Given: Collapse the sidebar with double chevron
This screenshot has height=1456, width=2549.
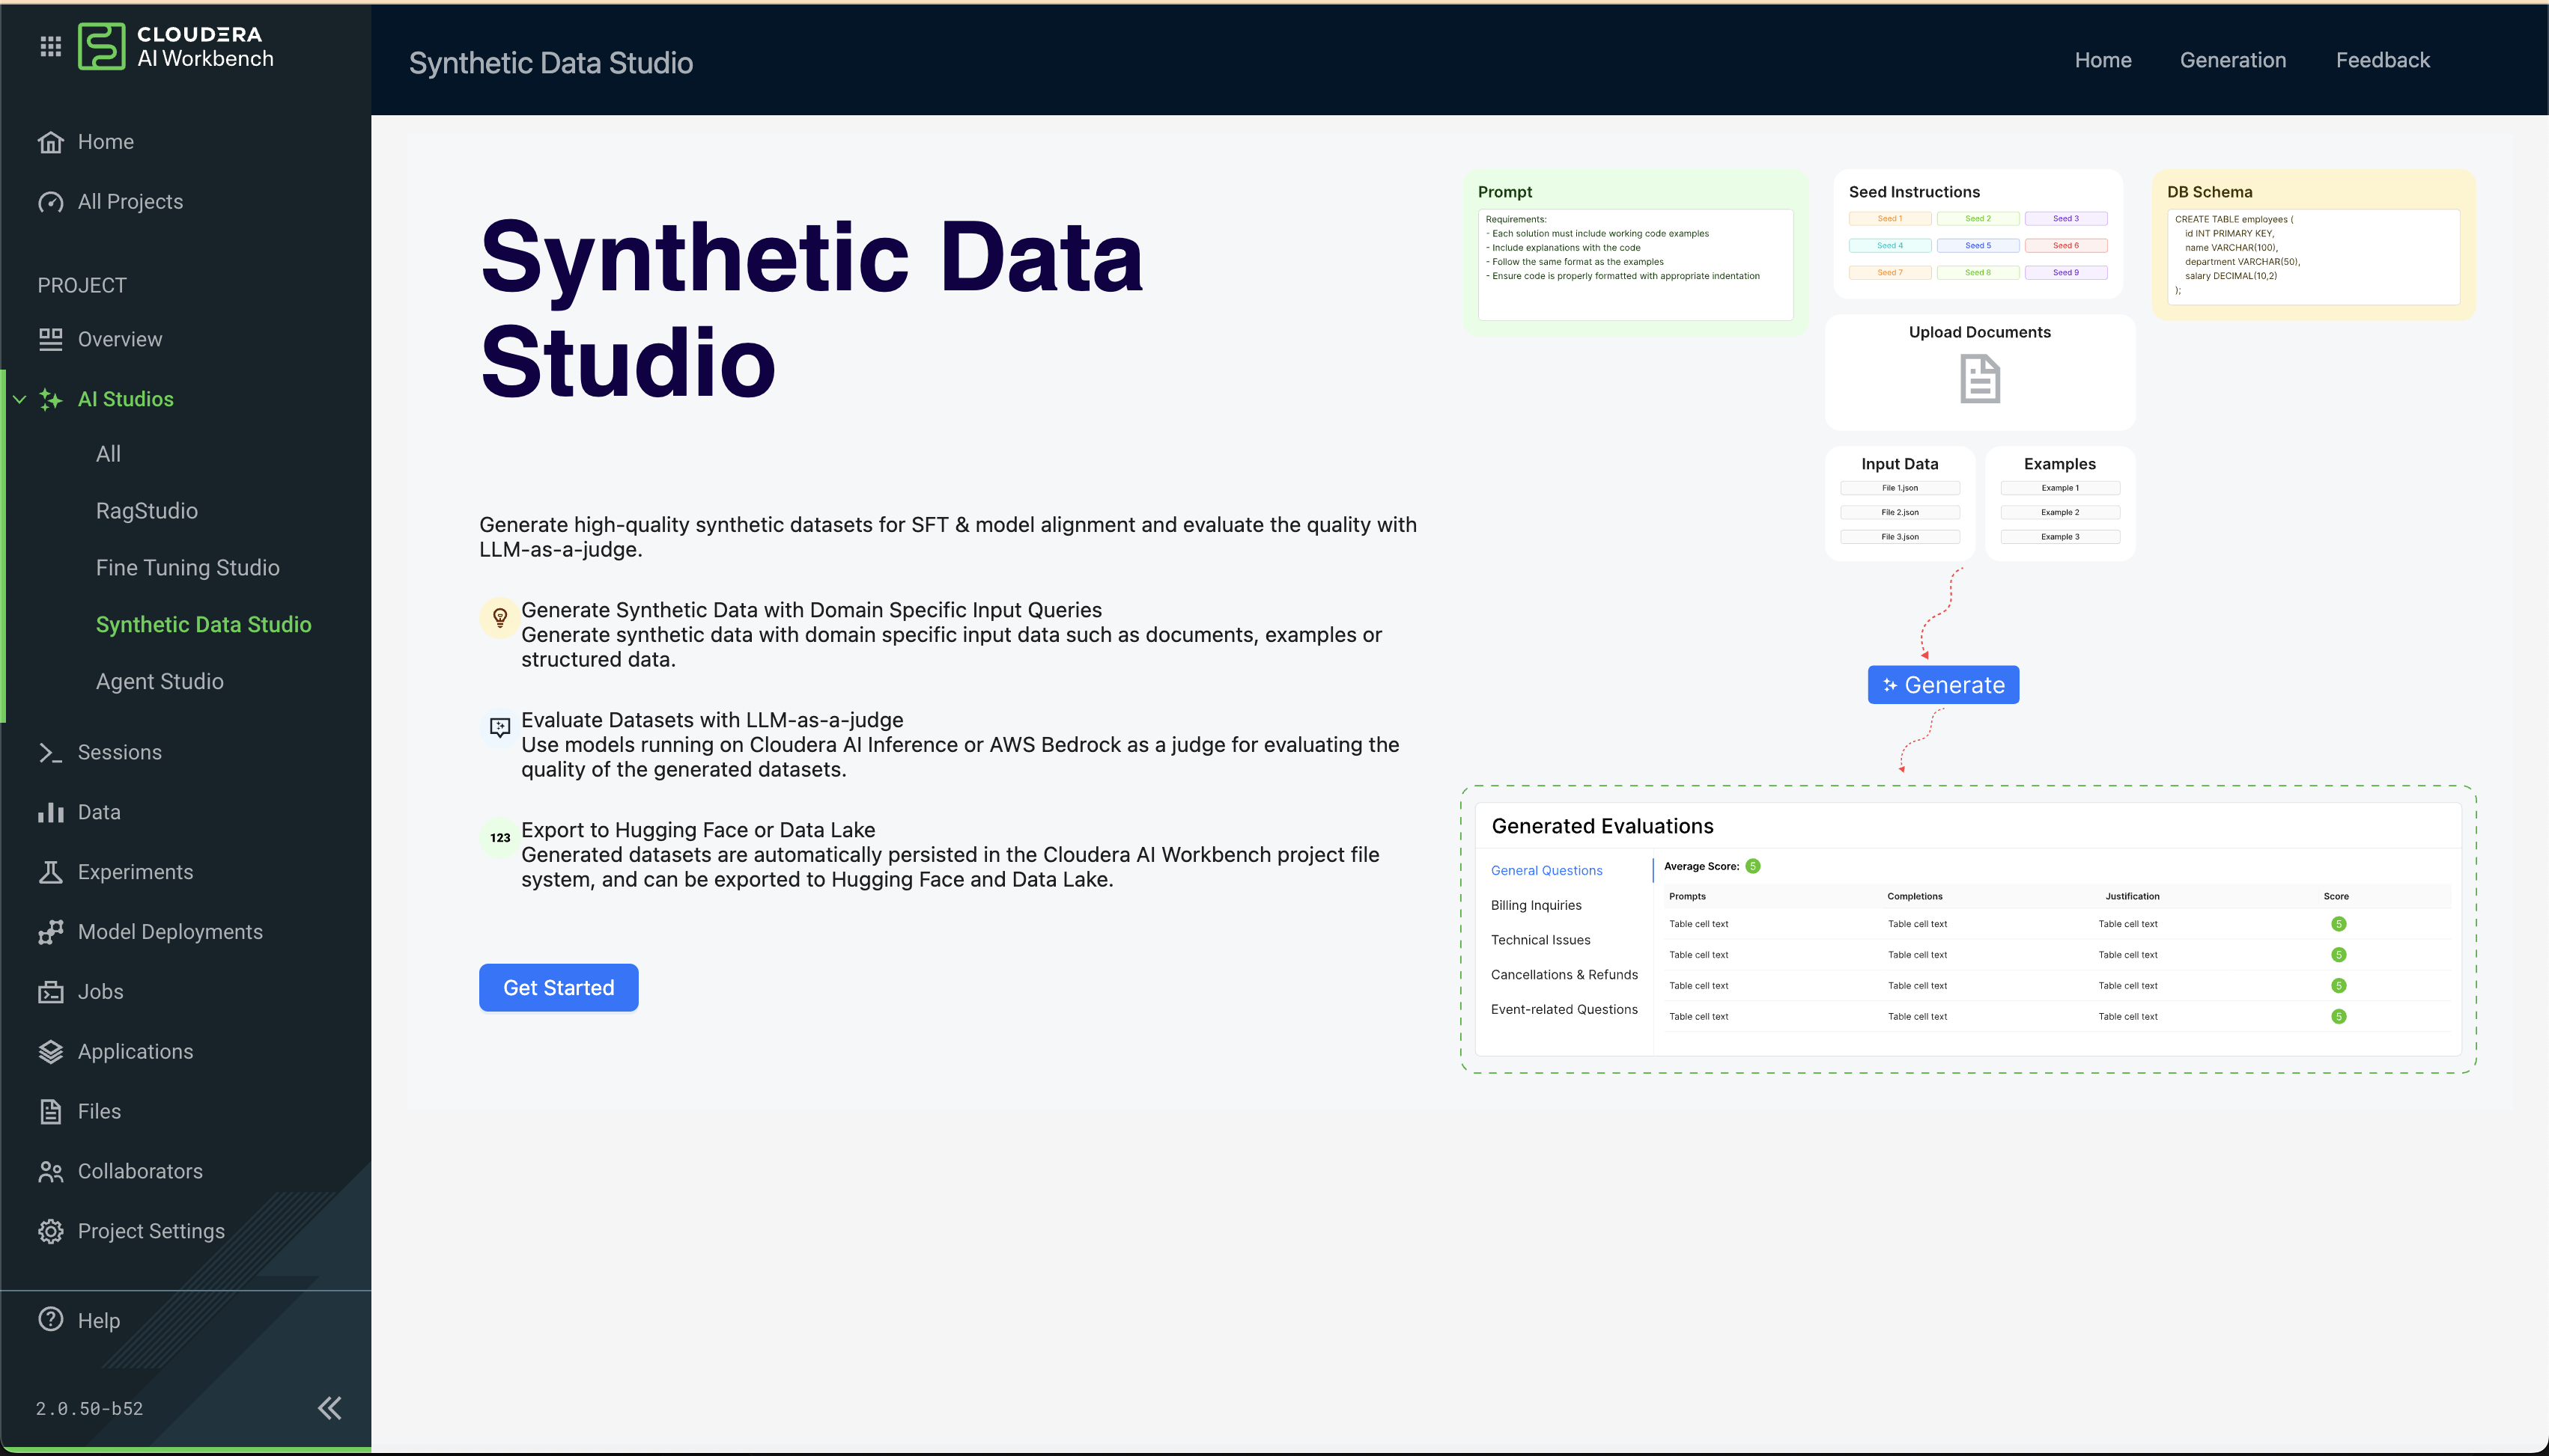Looking at the screenshot, I should (x=329, y=1408).
